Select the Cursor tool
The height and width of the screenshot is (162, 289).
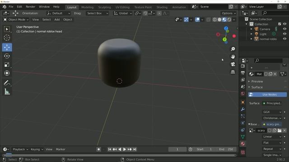(7, 38)
